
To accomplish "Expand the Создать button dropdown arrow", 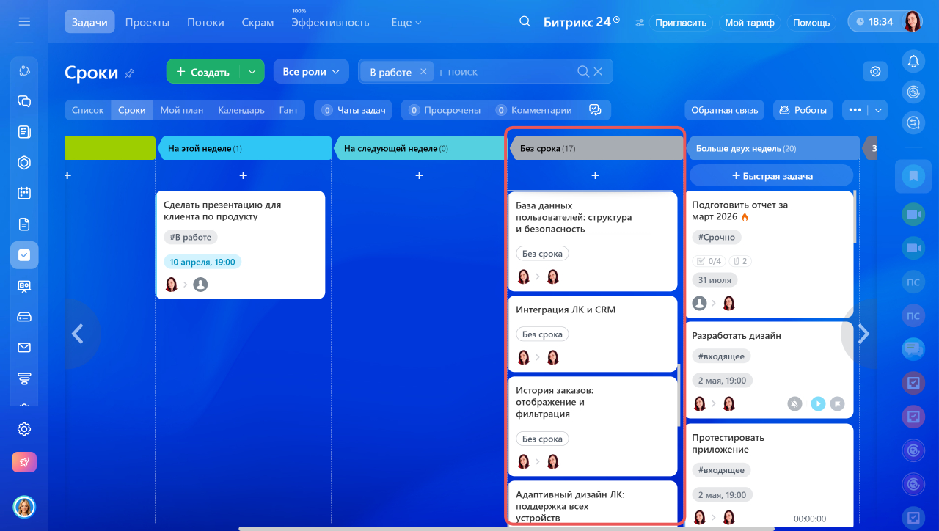I will click(252, 72).
